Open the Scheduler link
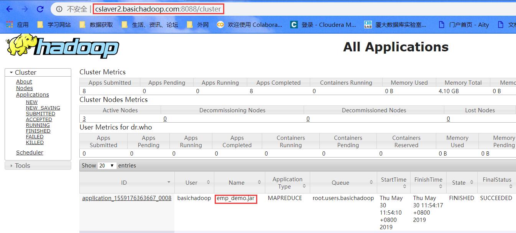Screen dimensions: 516x233 click(x=30, y=153)
